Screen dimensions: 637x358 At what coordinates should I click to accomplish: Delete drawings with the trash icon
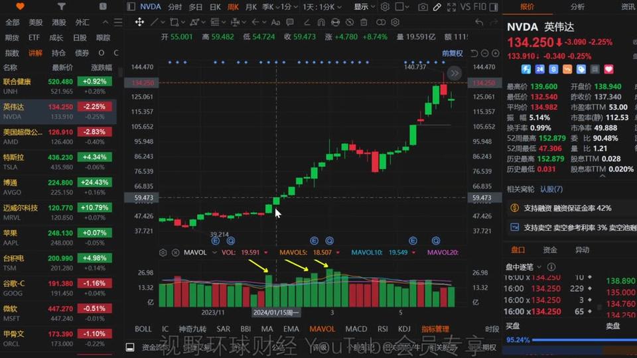click(364, 22)
